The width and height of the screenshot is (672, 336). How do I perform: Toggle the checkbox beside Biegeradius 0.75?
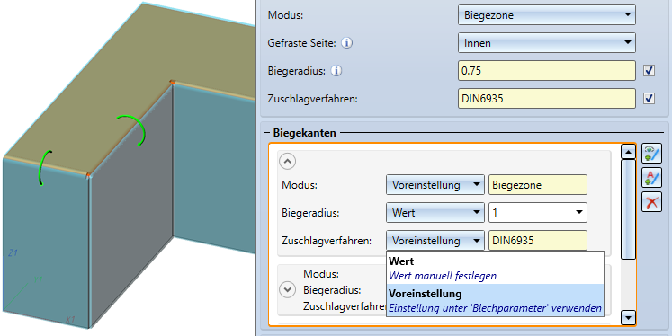point(649,71)
